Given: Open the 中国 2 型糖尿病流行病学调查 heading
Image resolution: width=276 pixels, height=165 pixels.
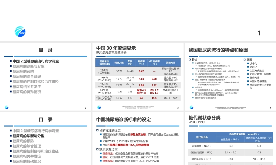Looking at the screenshot, I should (x=36, y=61).
